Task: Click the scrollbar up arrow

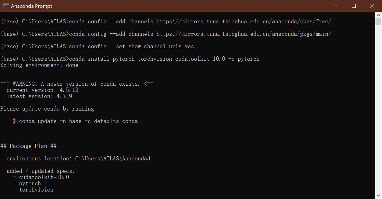Action: (379, 15)
